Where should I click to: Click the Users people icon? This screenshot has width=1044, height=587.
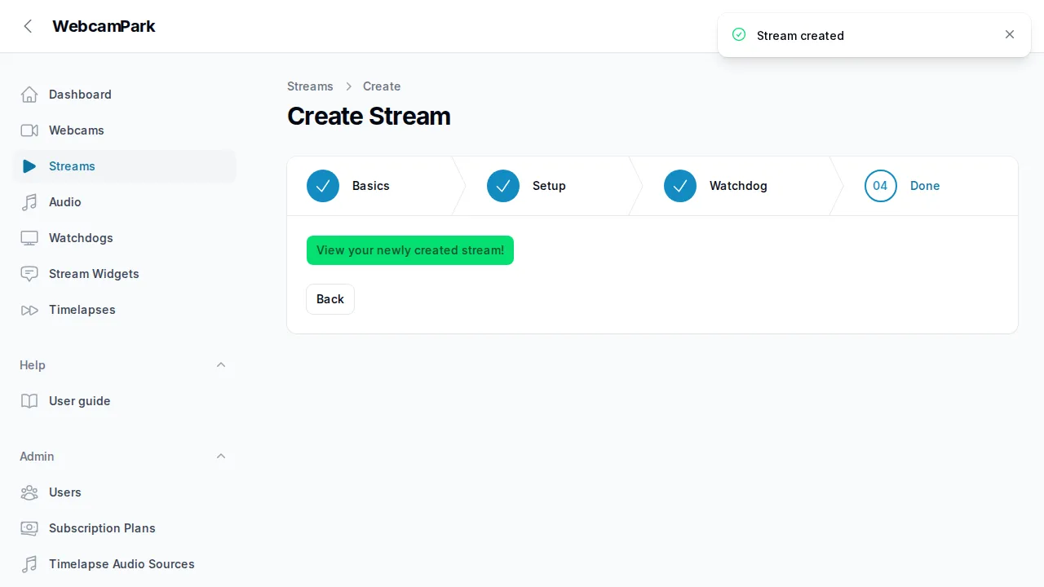tap(29, 492)
